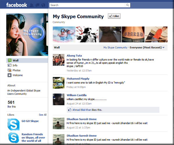Image resolution: width=174 pixels, height=145 pixels.
Task: Click the Info card icon
Action: 10,65
